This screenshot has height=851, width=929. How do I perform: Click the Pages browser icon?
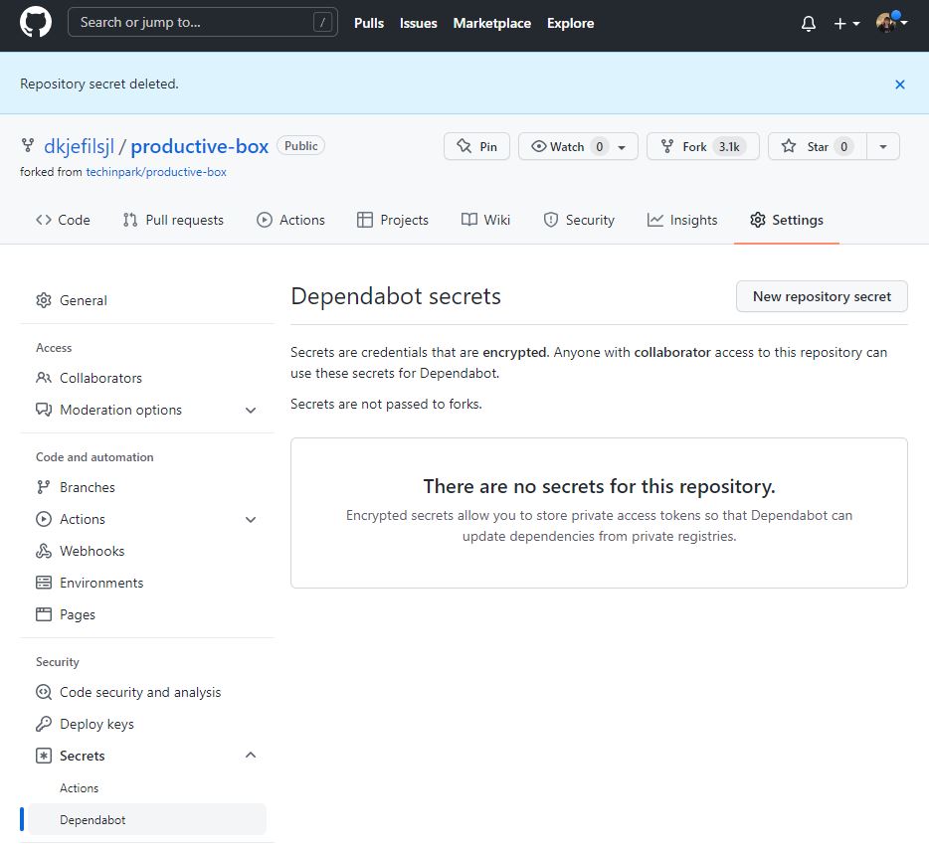pos(43,614)
